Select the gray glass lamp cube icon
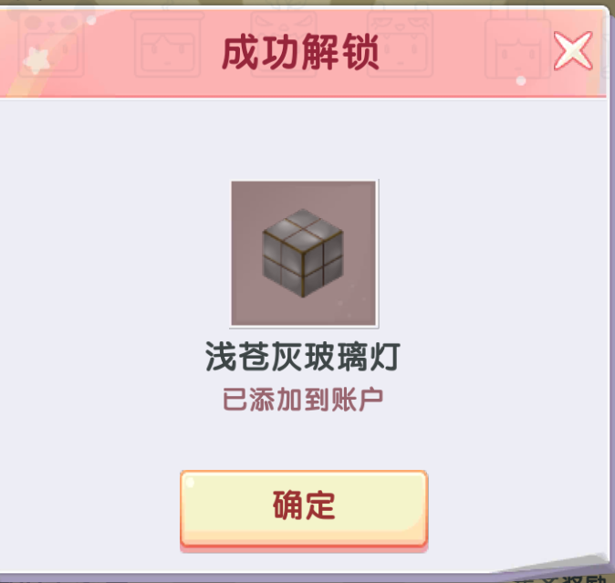This screenshot has width=615, height=583. point(302,253)
